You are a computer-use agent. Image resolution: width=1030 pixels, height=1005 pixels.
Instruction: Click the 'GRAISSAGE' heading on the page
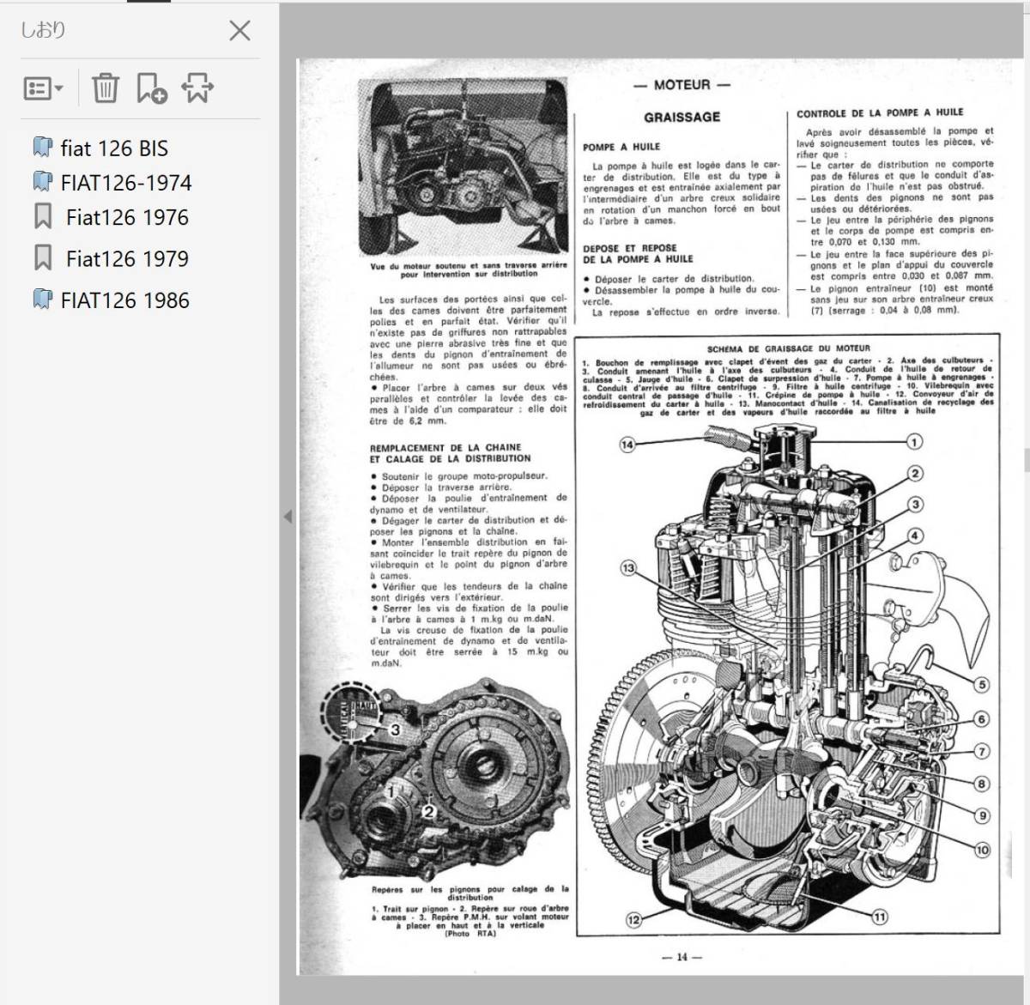coord(682,117)
